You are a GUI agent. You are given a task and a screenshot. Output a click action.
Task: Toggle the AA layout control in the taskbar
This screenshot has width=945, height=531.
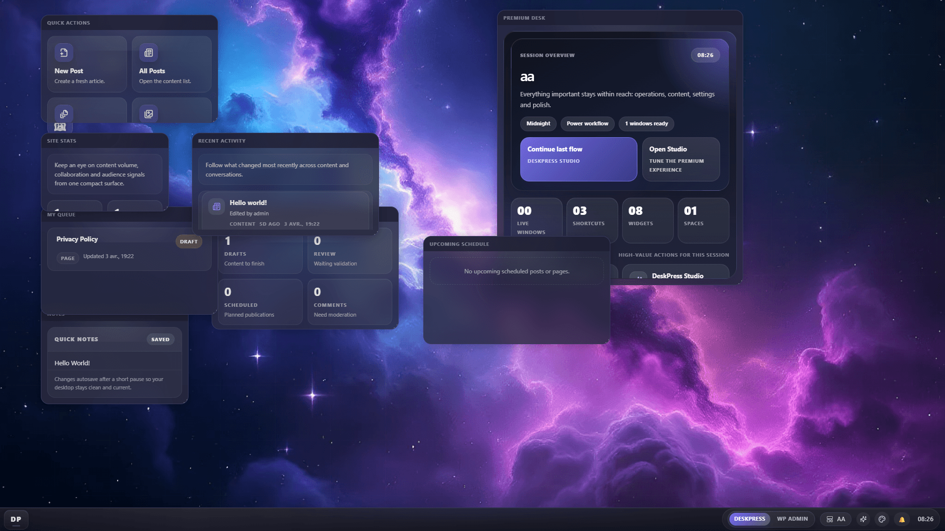coord(835,519)
